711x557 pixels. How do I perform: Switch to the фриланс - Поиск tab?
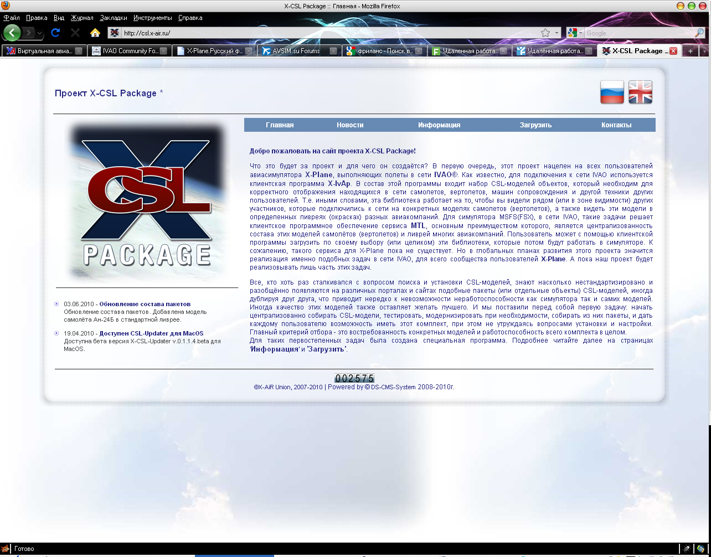[x=384, y=51]
